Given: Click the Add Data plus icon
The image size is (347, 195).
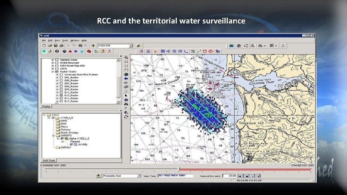Looking at the screenshot, I should point(93,46).
